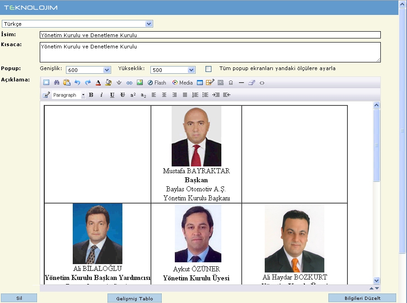This screenshot has height=303, width=407.
Task: Click the Bilgileri Düzelt button
Action: (362, 298)
